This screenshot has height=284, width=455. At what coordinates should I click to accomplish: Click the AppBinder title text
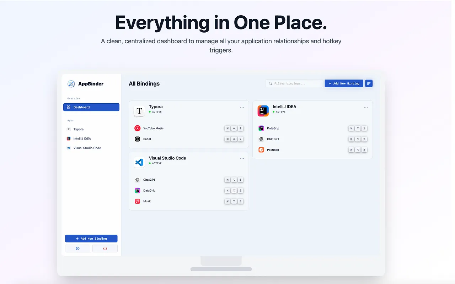(91, 84)
